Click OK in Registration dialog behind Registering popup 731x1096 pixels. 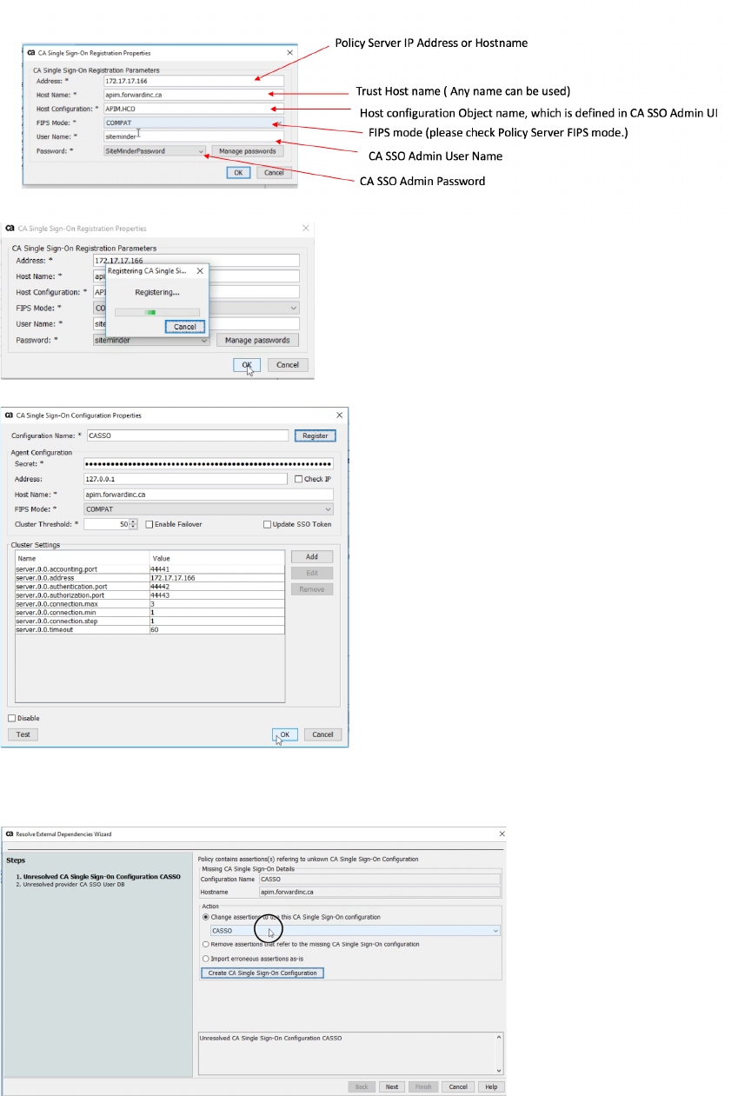tap(247, 365)
